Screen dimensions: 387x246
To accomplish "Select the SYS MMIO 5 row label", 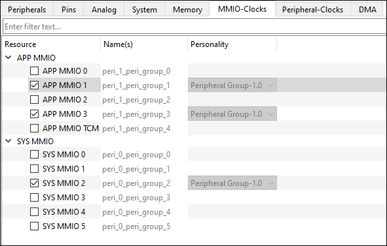I will [64, 226].
